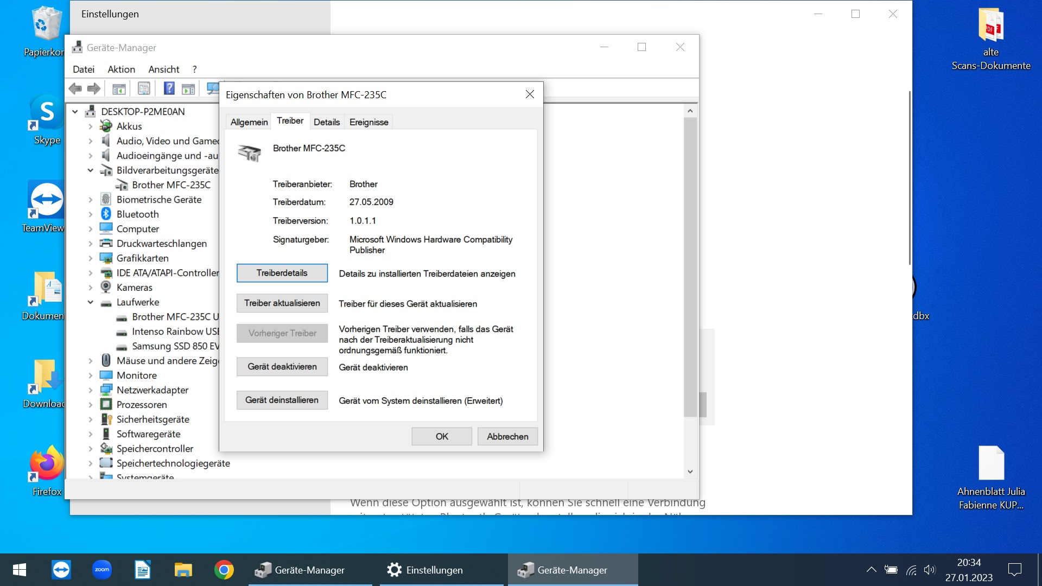The image size is (1042, 586).
Task: Click the Show/Hide Action Pane toolbar icon
Action: (x=188, y=88)
